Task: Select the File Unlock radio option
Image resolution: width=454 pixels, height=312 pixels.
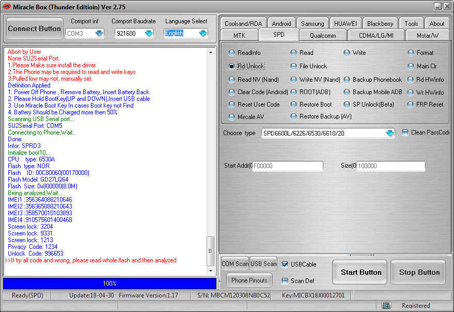Action: (x=309, y=66)
